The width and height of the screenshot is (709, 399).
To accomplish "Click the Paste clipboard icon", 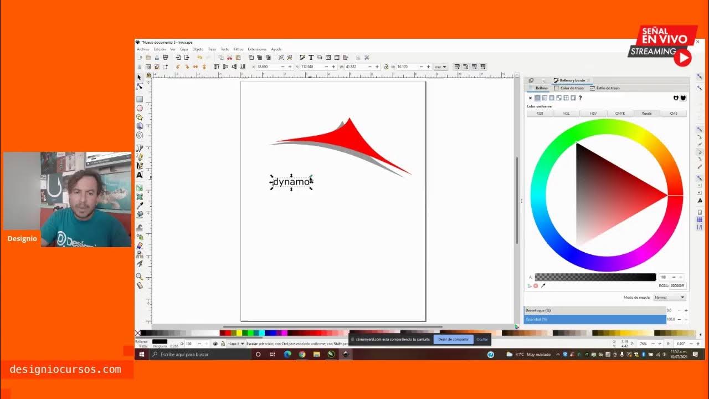I will [x=238, y=57].
